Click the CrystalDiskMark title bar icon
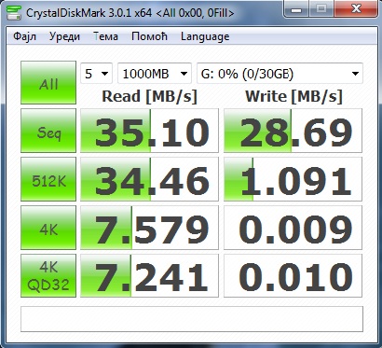382x348 pixels. pos(14,12)
